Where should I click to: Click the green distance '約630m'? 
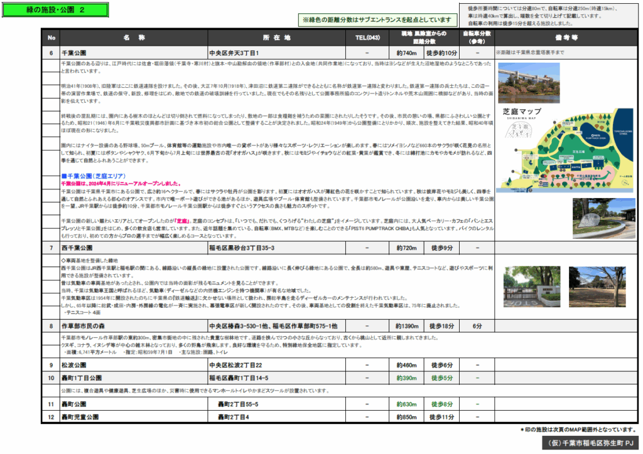click(x=406, y=404)
